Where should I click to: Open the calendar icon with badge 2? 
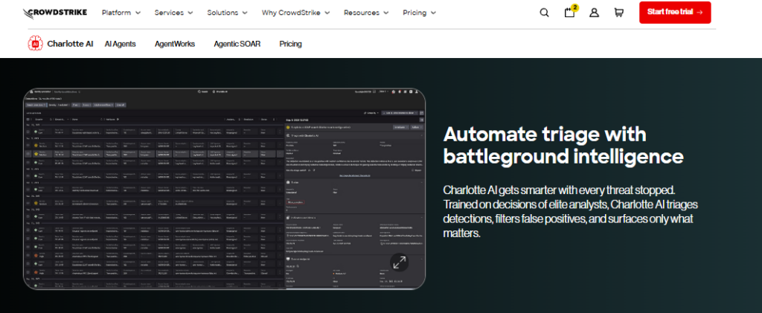(x=570, y=12)
